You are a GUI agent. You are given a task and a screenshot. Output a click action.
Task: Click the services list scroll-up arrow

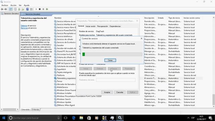214,17
